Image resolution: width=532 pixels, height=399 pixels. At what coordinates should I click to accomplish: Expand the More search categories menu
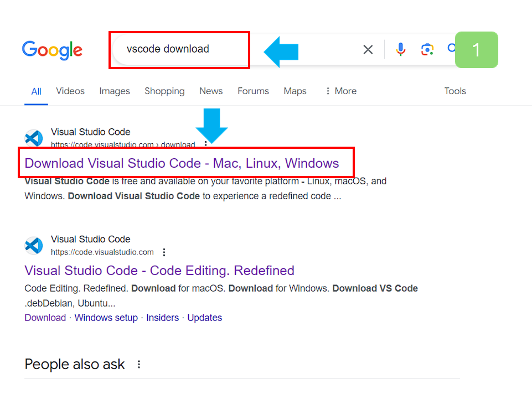(340, 91)
